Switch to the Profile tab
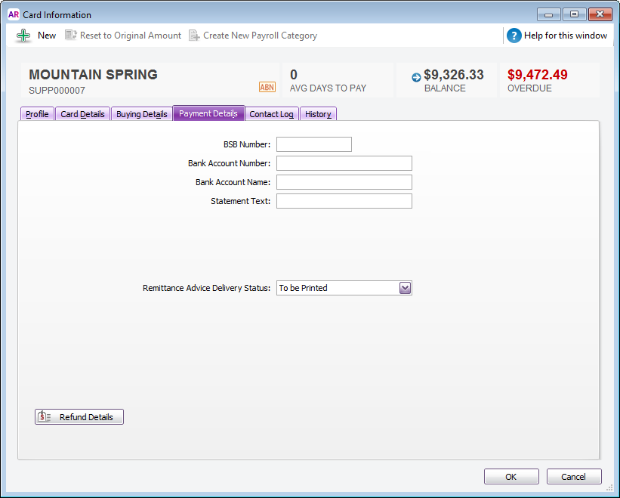Screen dimensions: 620x498 tap(37, 114)
